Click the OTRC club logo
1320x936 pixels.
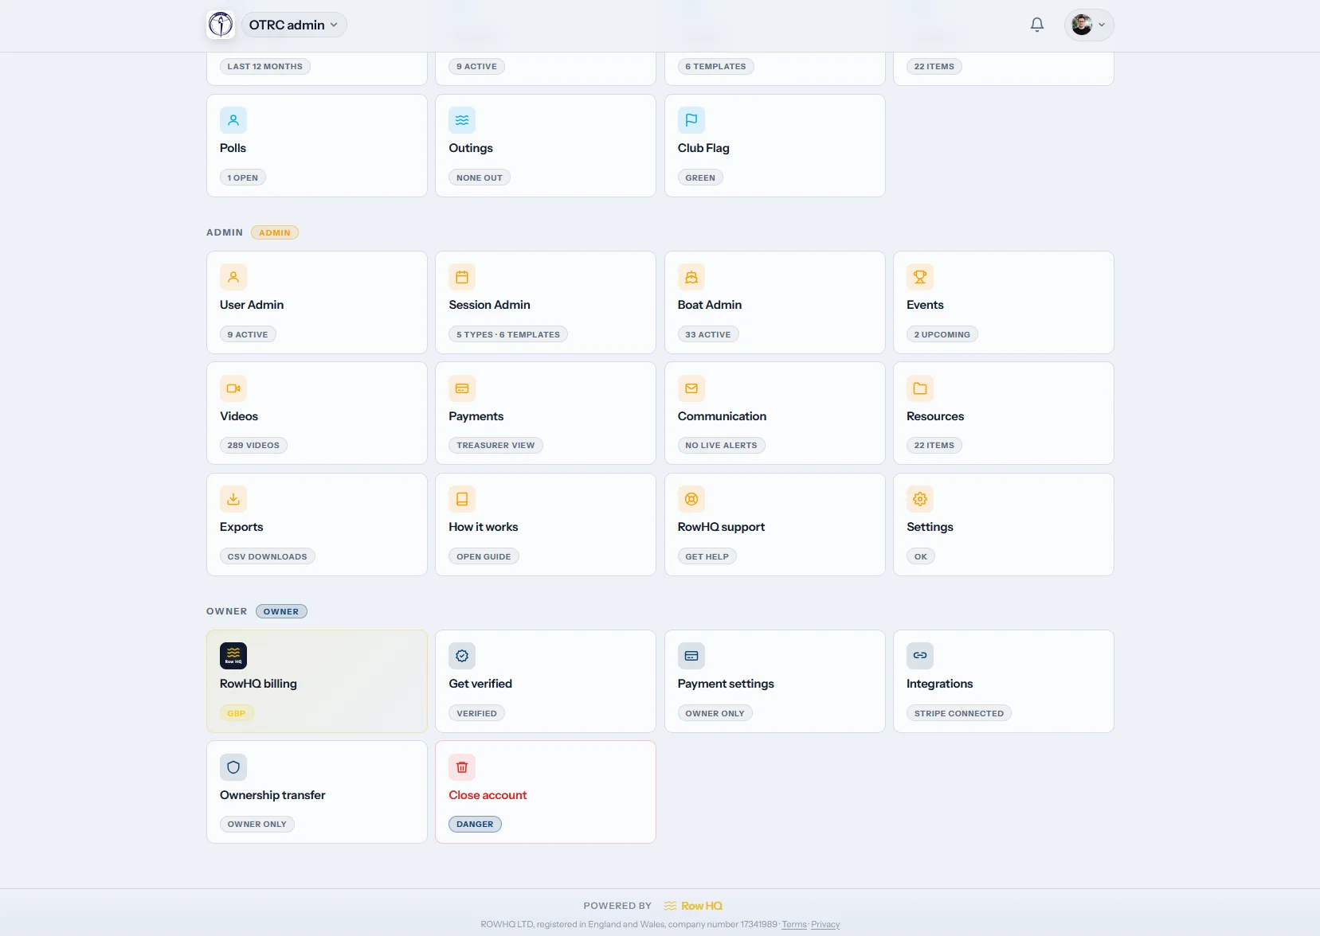pyautogui.click(x=221, y=25)
